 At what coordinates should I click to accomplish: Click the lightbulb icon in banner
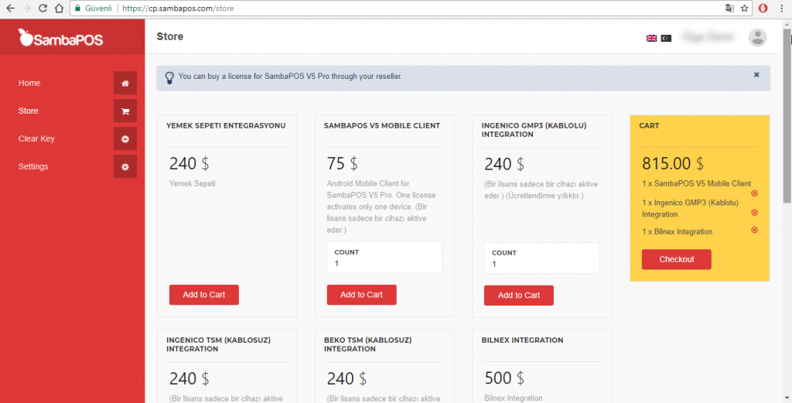coord(169,78)
